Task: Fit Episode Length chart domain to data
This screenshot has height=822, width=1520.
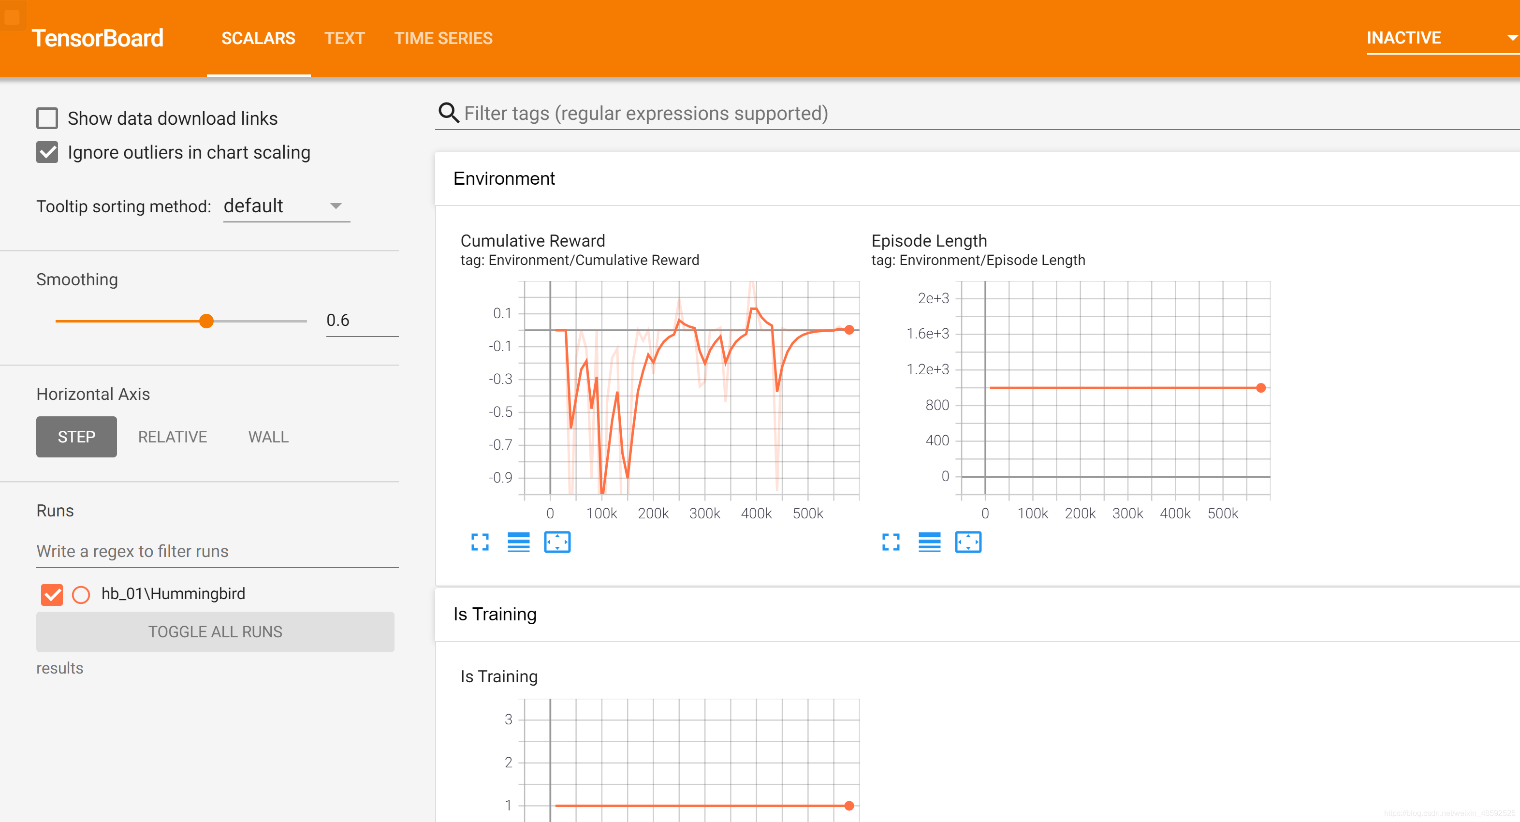Action: 968,542
